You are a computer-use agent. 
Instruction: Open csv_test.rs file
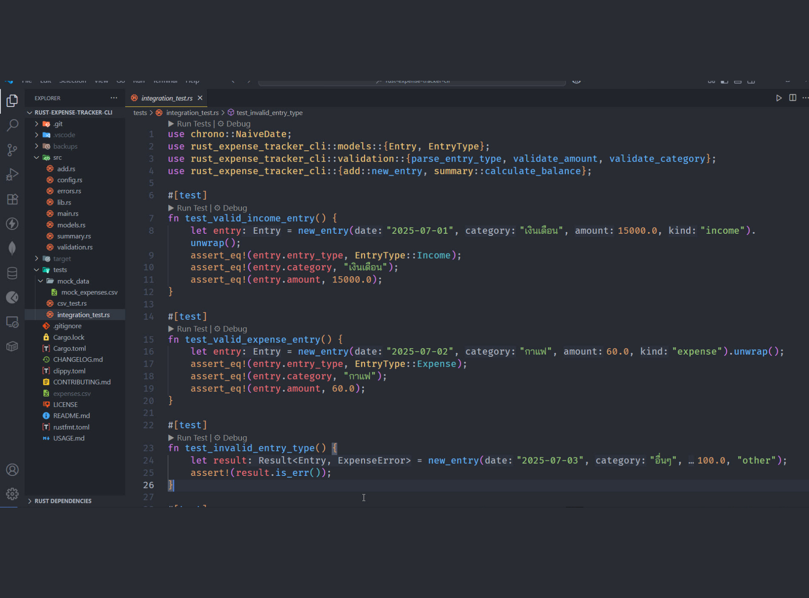tap(72, 303)
